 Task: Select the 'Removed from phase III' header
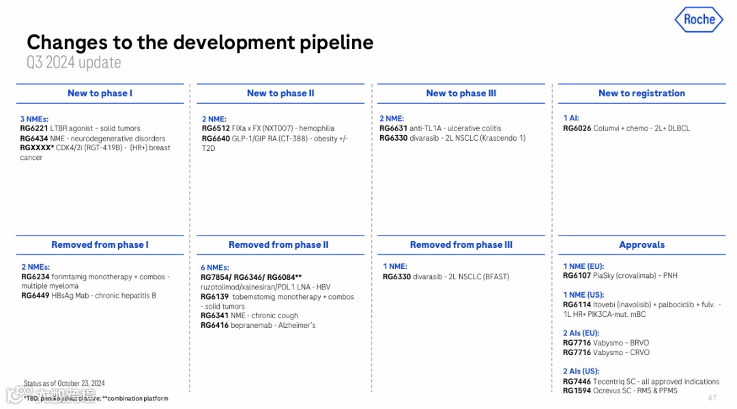pos(461,244)
